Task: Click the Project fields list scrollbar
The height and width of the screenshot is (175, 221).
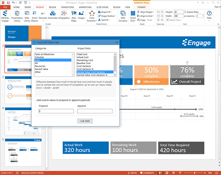Action: click(x=115, y=64)
